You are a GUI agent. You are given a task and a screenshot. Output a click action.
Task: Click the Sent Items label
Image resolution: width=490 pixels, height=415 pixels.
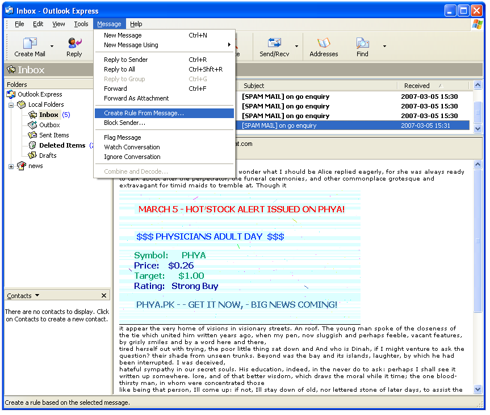pyautogui.click(x=54, y=135)
